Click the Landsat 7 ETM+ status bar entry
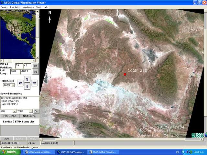 pos(14,143)
